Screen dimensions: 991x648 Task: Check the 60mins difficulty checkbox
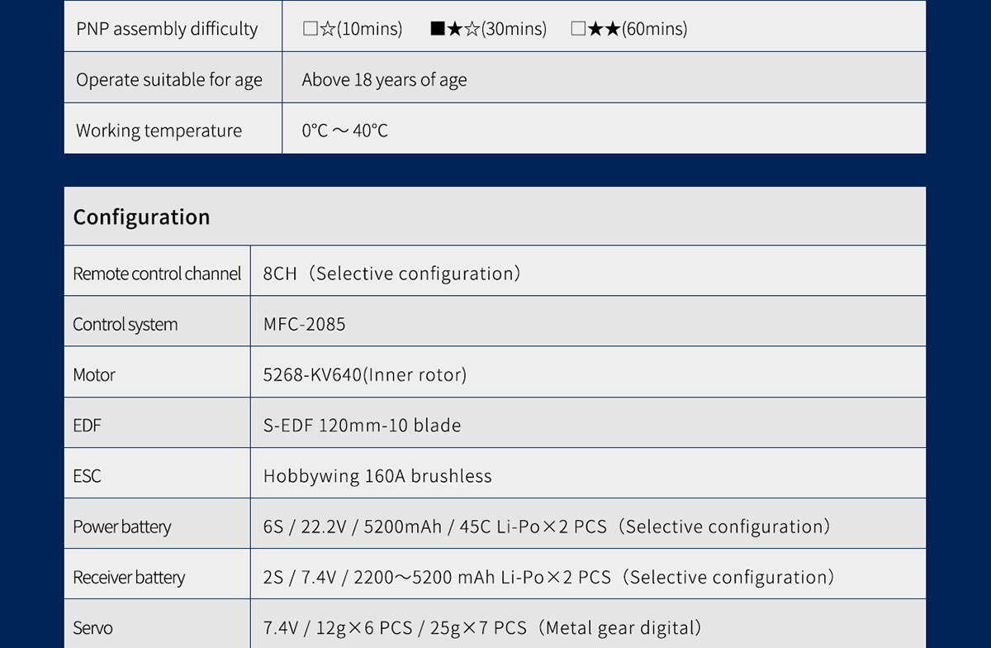[578, 29]
